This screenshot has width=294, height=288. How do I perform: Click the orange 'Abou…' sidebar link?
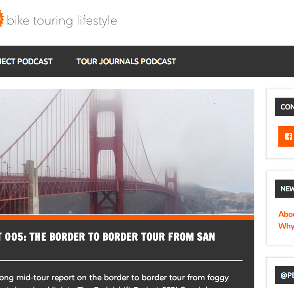point(286,214)
